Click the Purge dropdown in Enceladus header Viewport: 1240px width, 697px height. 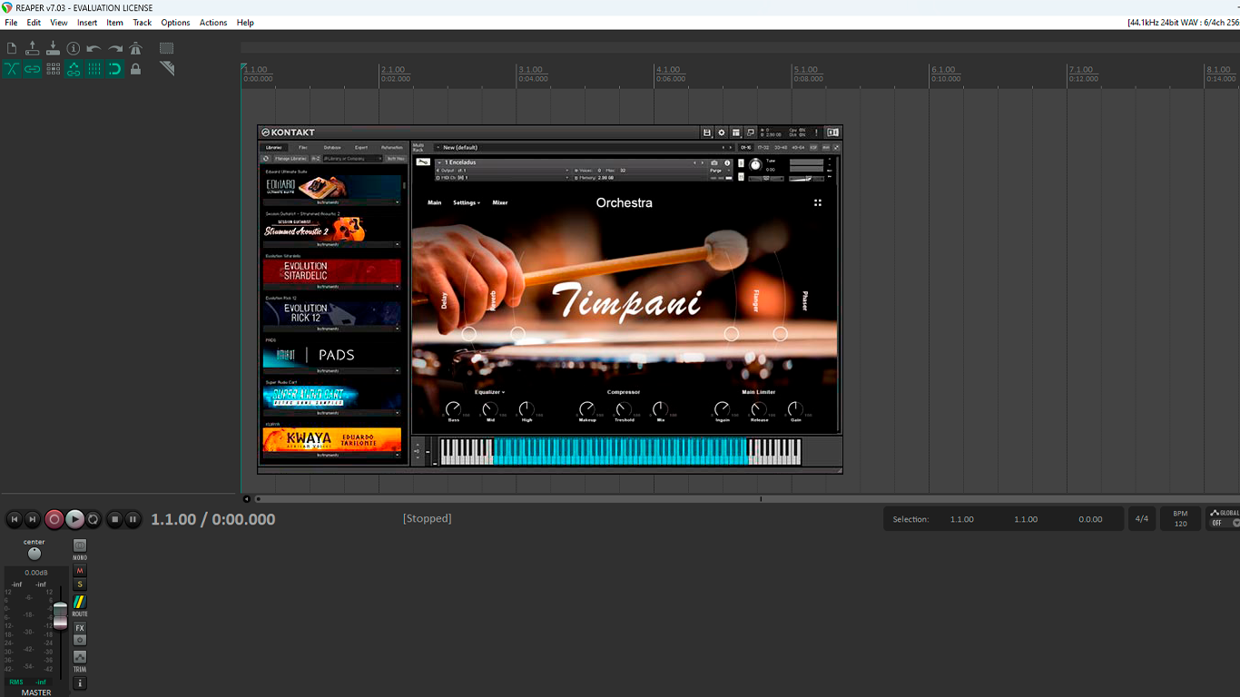pyautogui.click(x=719, y=171)
